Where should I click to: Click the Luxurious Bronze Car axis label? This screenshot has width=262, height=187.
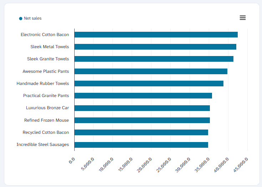[47, 108]
